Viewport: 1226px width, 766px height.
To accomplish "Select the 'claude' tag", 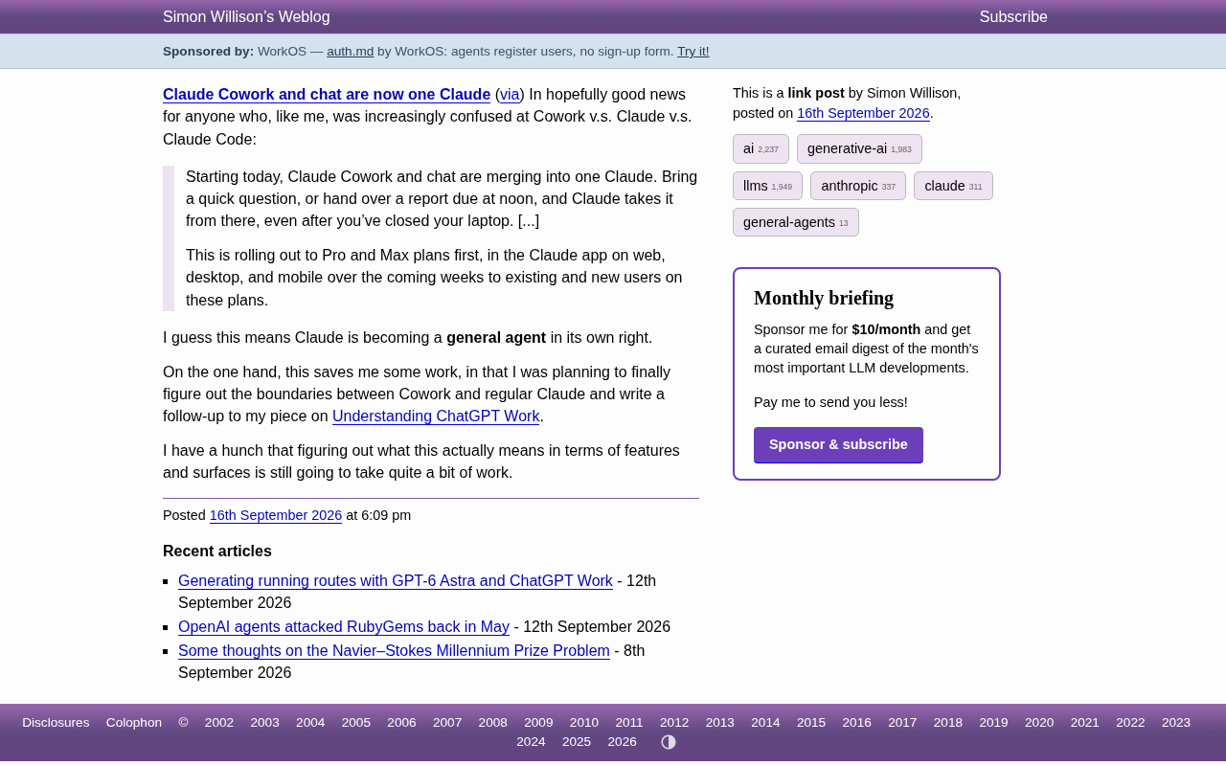I will pos(953,186).
